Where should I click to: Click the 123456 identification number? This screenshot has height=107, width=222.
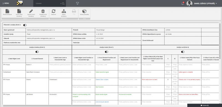point(183,30)
